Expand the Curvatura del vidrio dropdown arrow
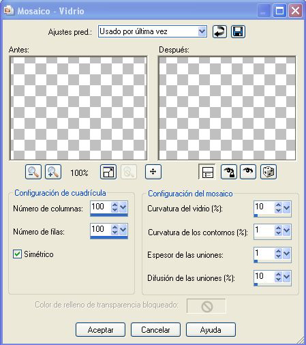This screenshot has height=345, width=306. click(286, 207)
